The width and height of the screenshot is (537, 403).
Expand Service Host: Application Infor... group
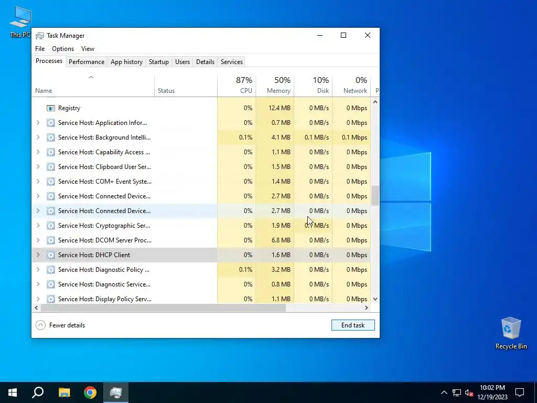(38, 123)
